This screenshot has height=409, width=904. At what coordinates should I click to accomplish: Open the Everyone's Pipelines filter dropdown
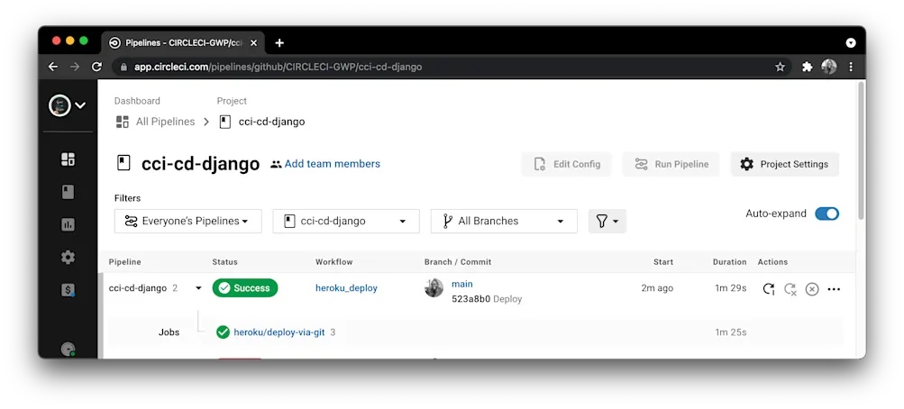click(x=188, y=222)
